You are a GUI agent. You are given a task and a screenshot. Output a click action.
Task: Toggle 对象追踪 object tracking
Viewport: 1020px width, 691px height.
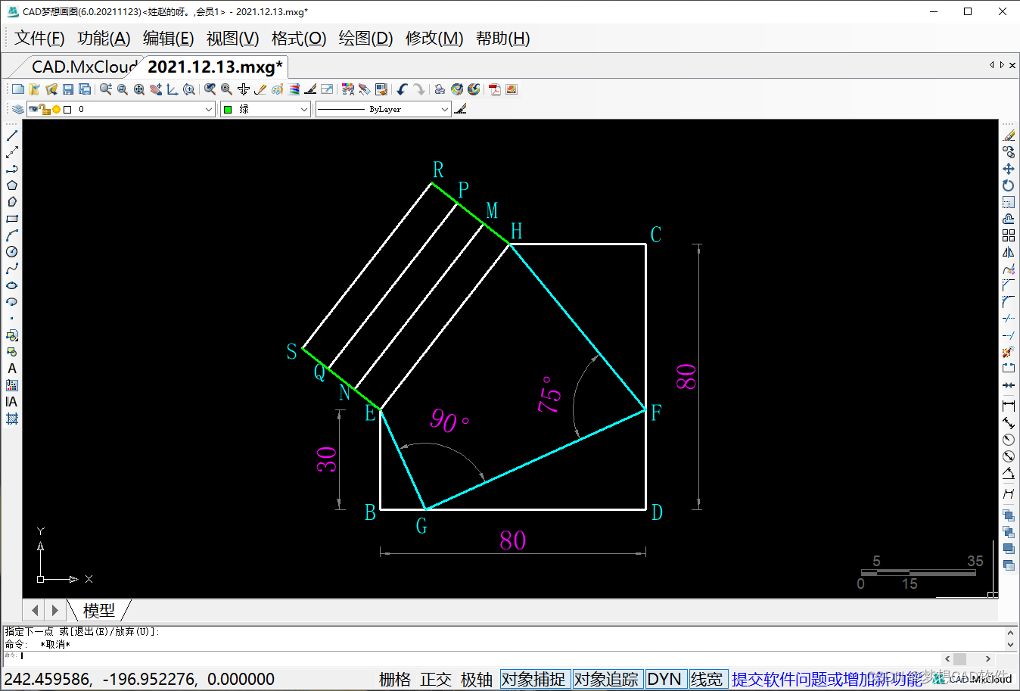pyautogui.click(x=606, y=679)
